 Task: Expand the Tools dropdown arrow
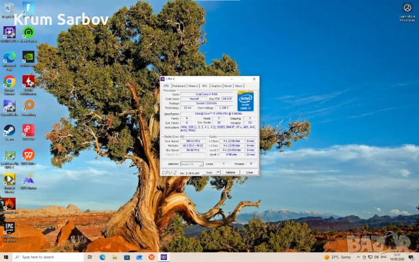point(218,172)
